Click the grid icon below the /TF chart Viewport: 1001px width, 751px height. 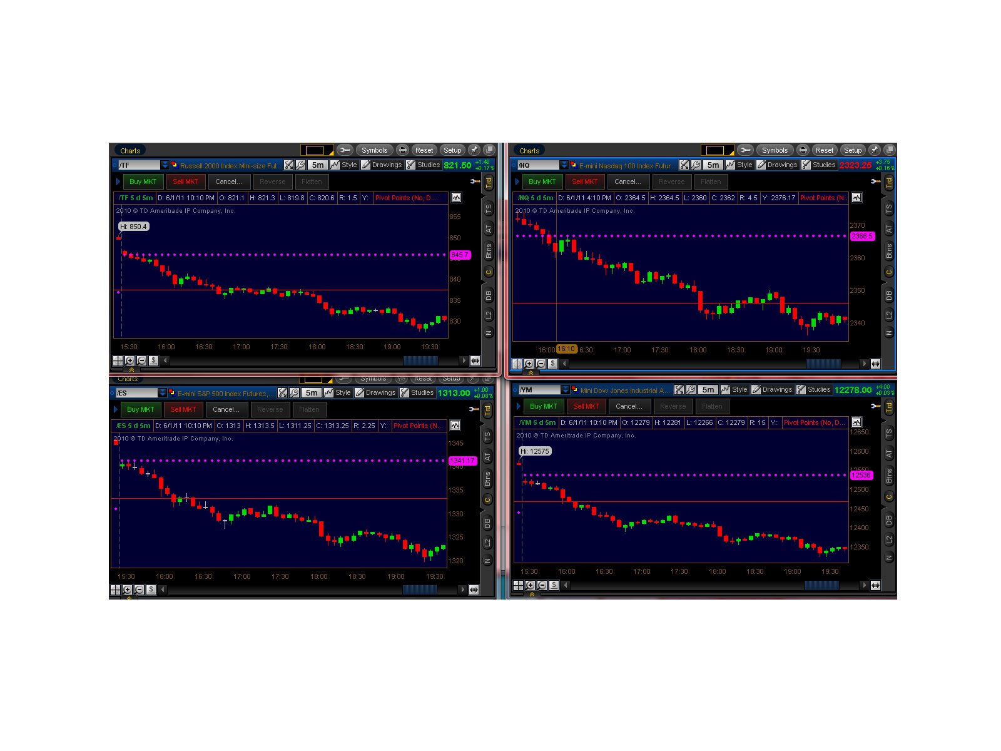[x=118, y=360]
